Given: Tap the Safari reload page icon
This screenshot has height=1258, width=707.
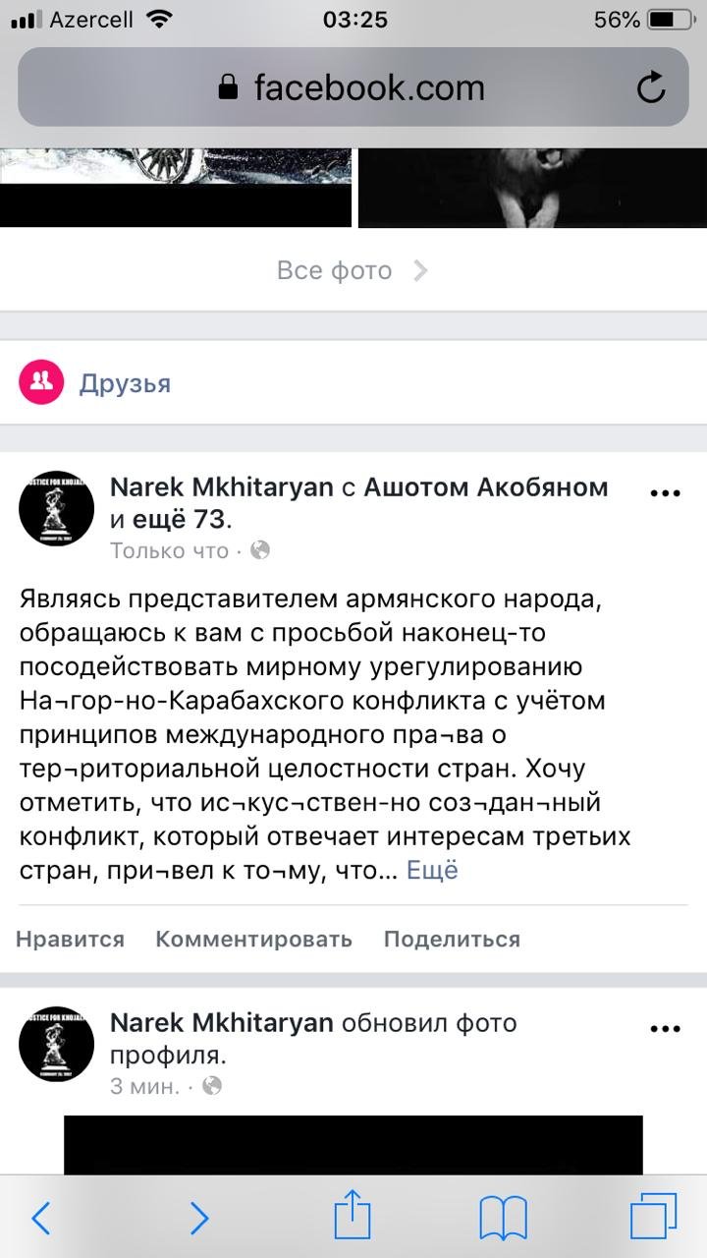Looking at the screenshot, I should click(651, 88).
